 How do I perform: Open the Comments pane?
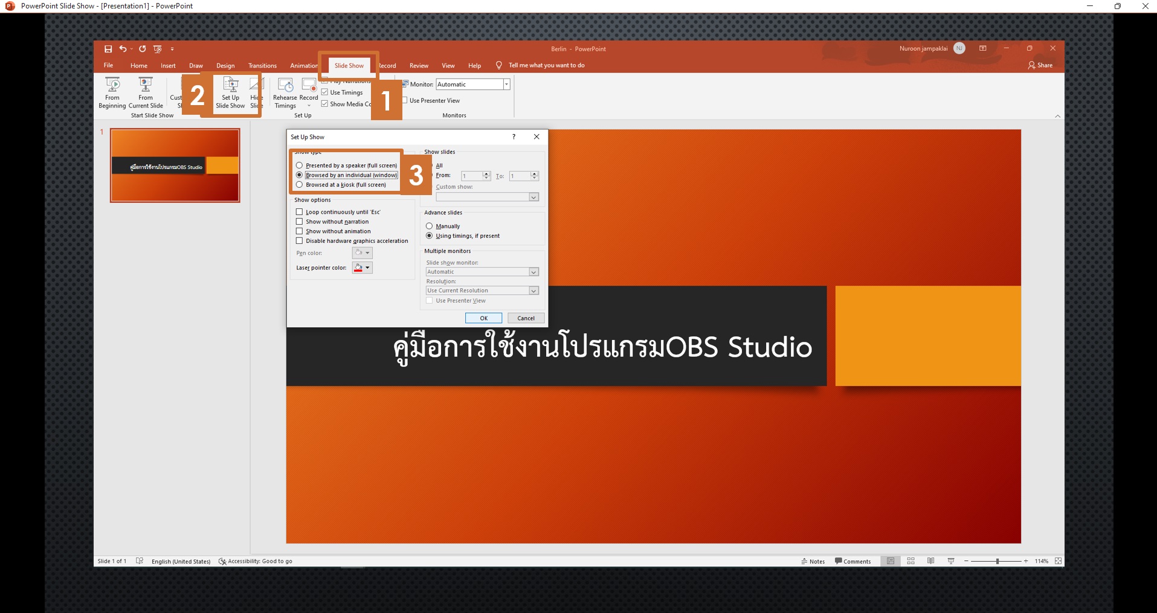point(852,562)
